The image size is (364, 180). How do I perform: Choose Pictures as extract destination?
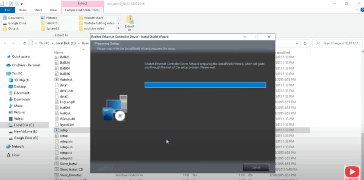[x=49, y=18]
